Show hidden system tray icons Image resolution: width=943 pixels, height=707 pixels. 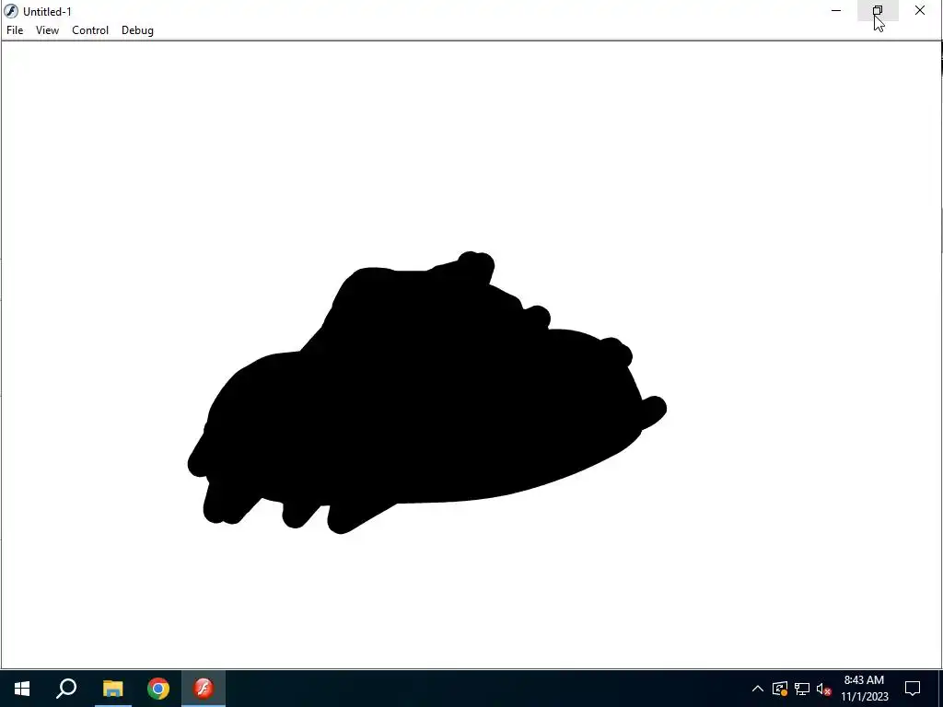coord(758,689)
